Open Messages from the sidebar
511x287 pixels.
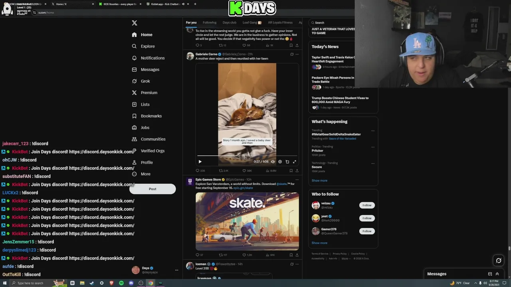coord(145,69)
